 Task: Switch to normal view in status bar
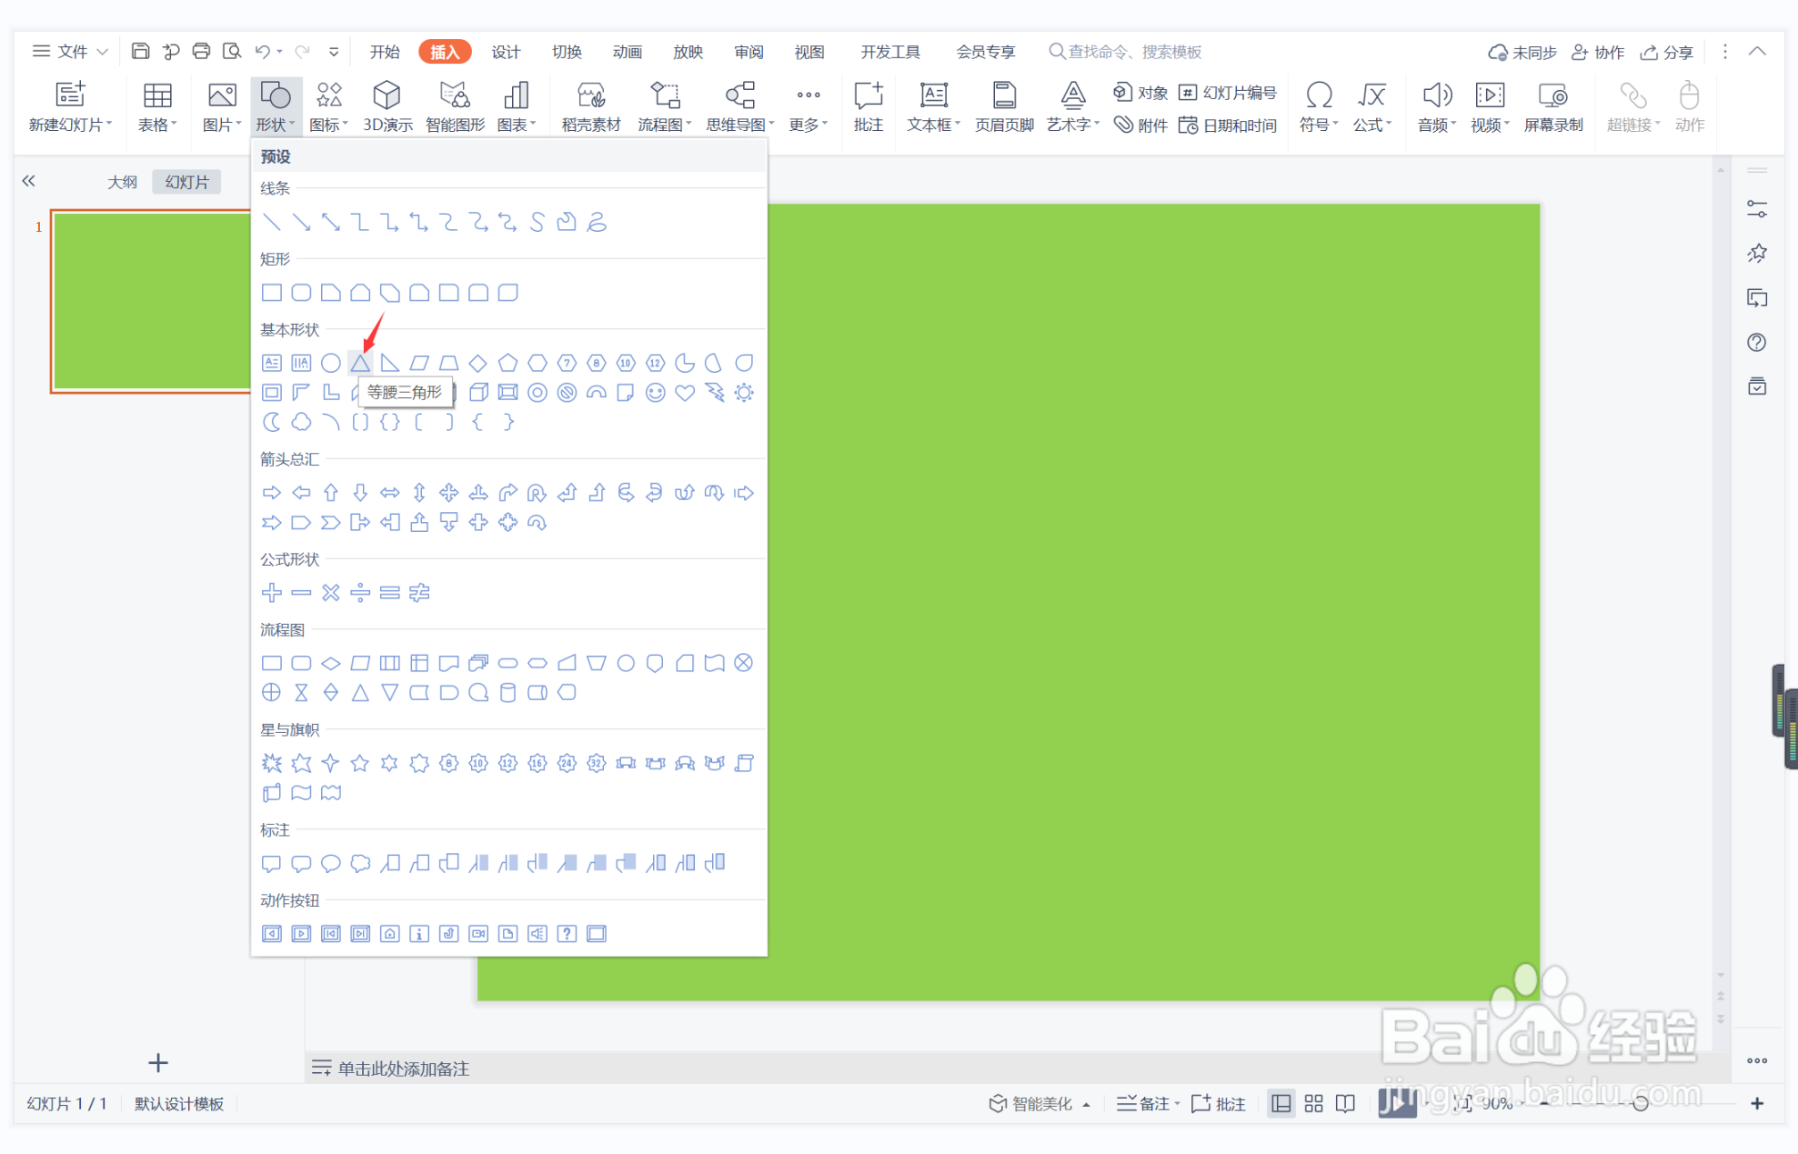(1281, 1103)
